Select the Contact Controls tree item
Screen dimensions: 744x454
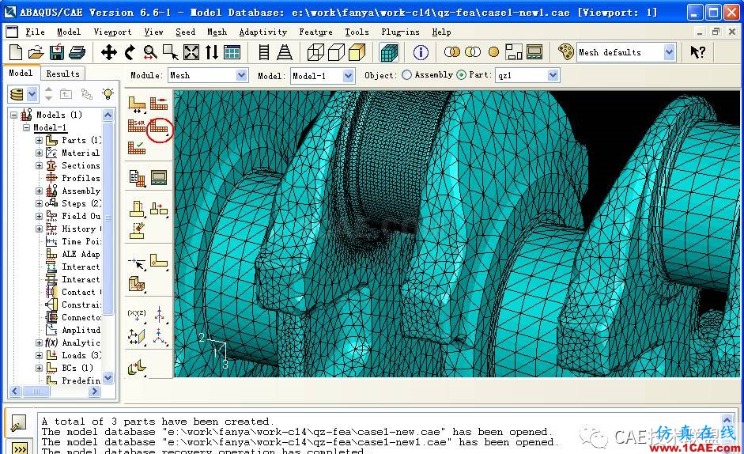[x=81, y=292]
